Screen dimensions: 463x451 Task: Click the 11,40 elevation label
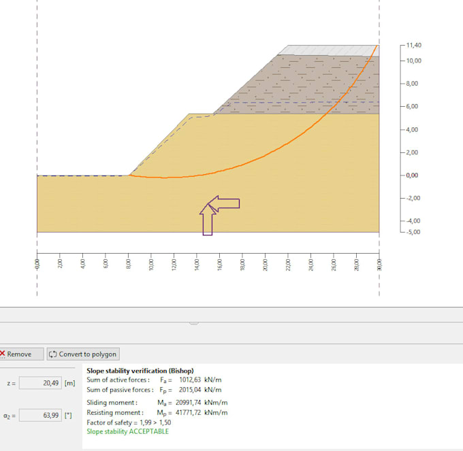click(x=414, y=45)
